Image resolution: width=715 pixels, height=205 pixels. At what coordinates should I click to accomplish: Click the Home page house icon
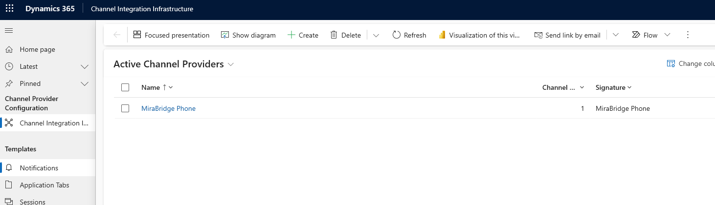coord(8,49)
